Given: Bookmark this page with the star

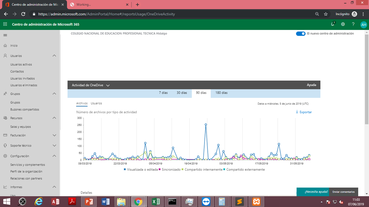Looking at the screenshot, I should point(326,14).
